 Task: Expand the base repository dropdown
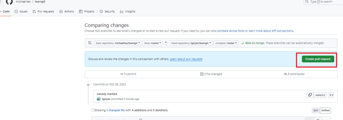pyautogui.click(x=118, y=43)
